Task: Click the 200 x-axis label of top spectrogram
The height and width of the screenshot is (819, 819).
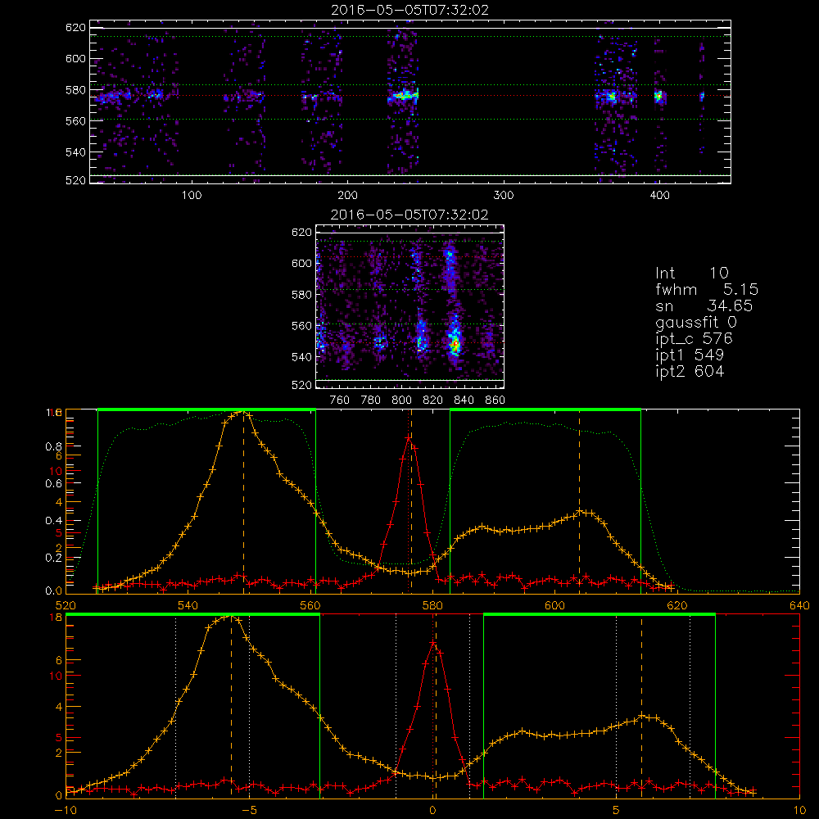Action: coord(347,196)
